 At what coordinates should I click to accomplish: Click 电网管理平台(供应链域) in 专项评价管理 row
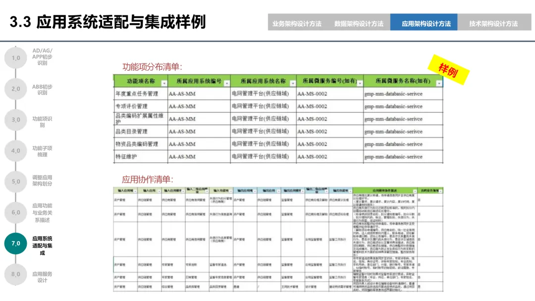coord(260,106)
